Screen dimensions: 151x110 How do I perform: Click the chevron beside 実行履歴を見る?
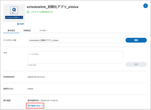click(42, 106)
